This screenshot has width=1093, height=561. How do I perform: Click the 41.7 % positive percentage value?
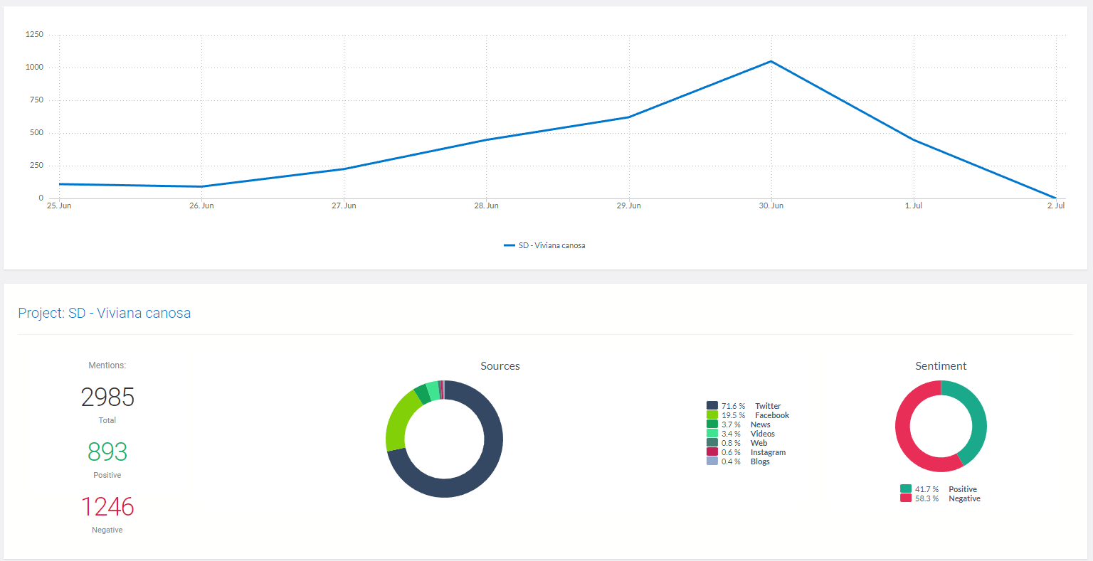[x=926, y=489]
